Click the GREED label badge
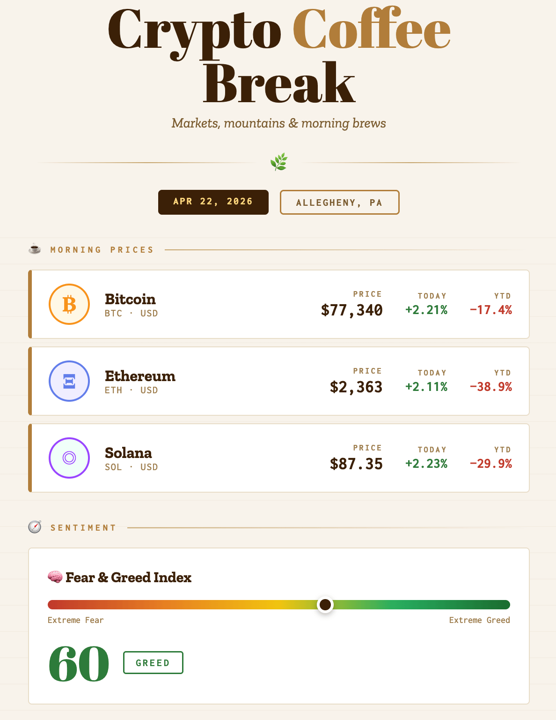Screen dimensions: 556x720 click(x=153, y=663)
